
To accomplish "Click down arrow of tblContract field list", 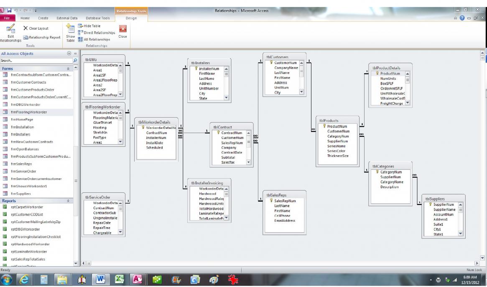I will (x=248, y=162).
